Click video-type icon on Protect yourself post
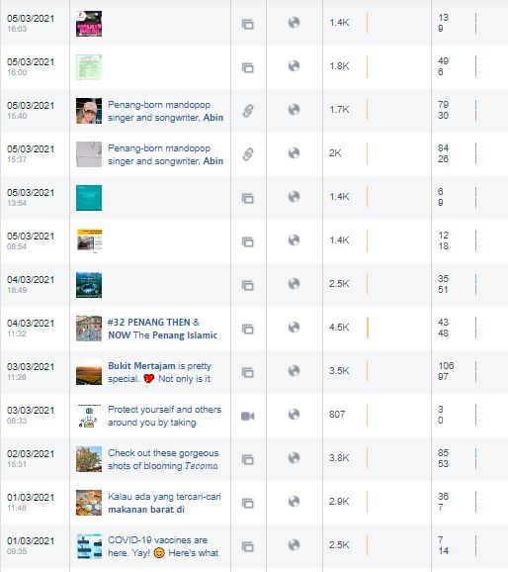508x572 pixels. 248,416
